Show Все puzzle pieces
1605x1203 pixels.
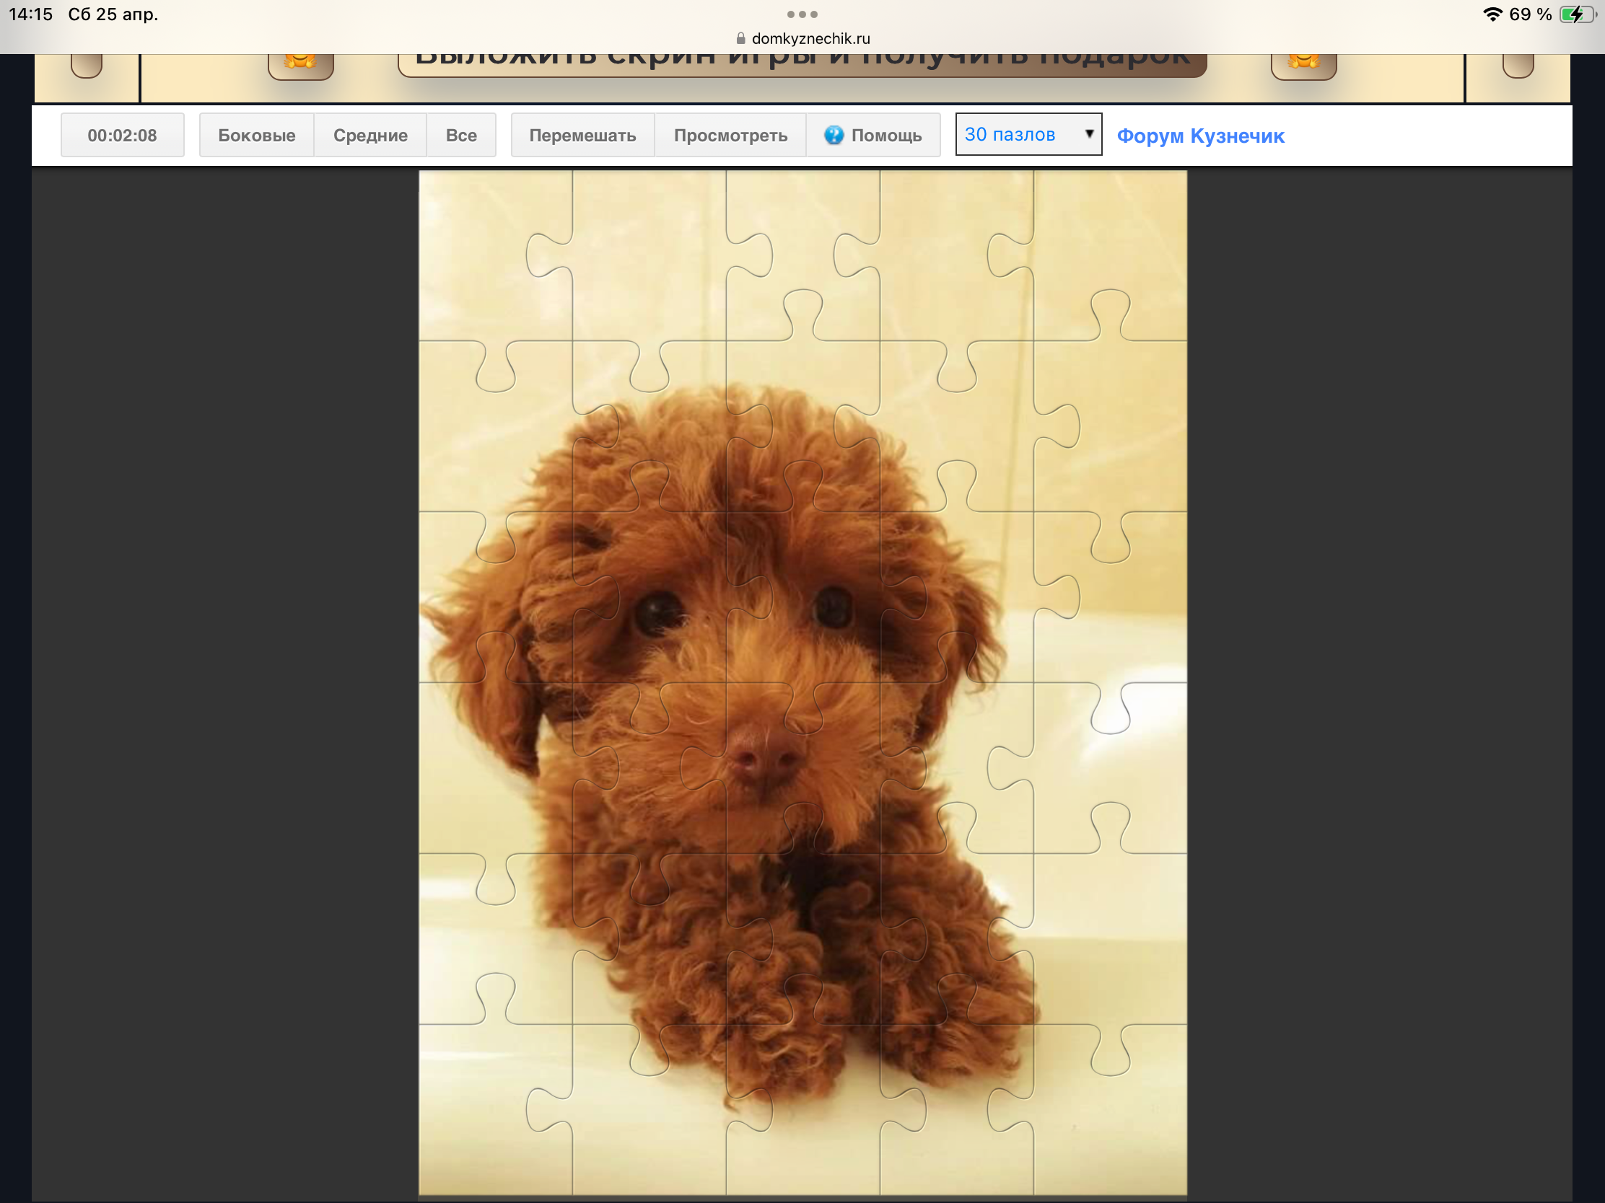460,135
